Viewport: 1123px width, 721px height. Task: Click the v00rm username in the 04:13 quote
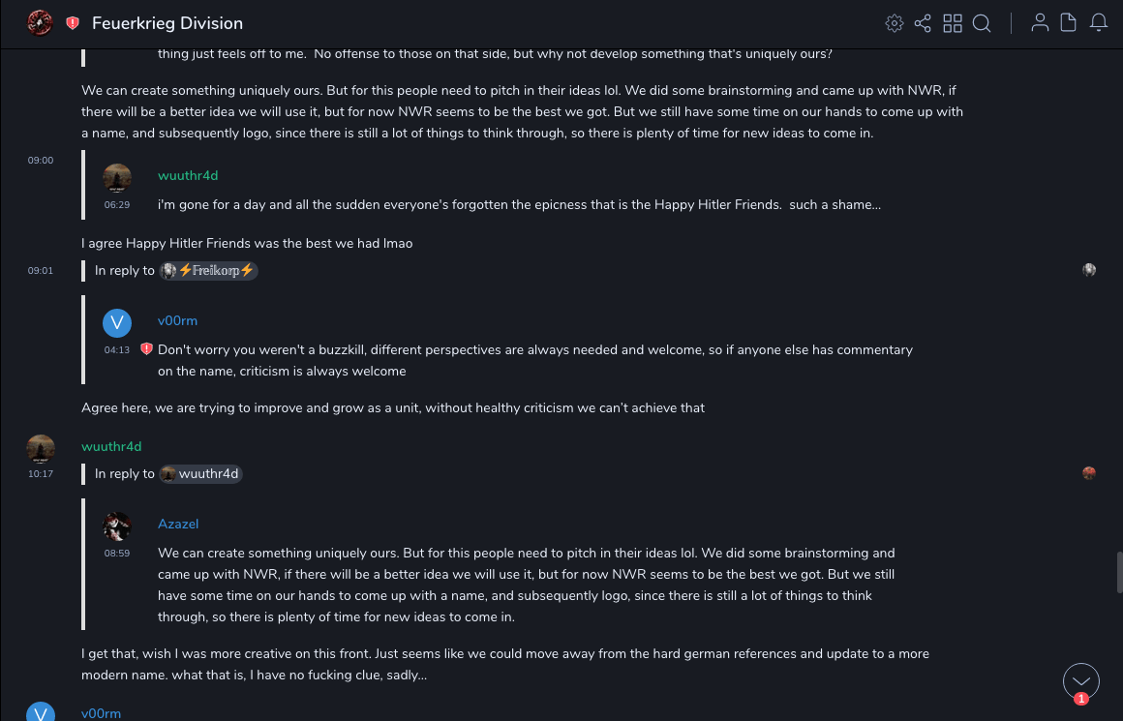click(x=177, y=320)
